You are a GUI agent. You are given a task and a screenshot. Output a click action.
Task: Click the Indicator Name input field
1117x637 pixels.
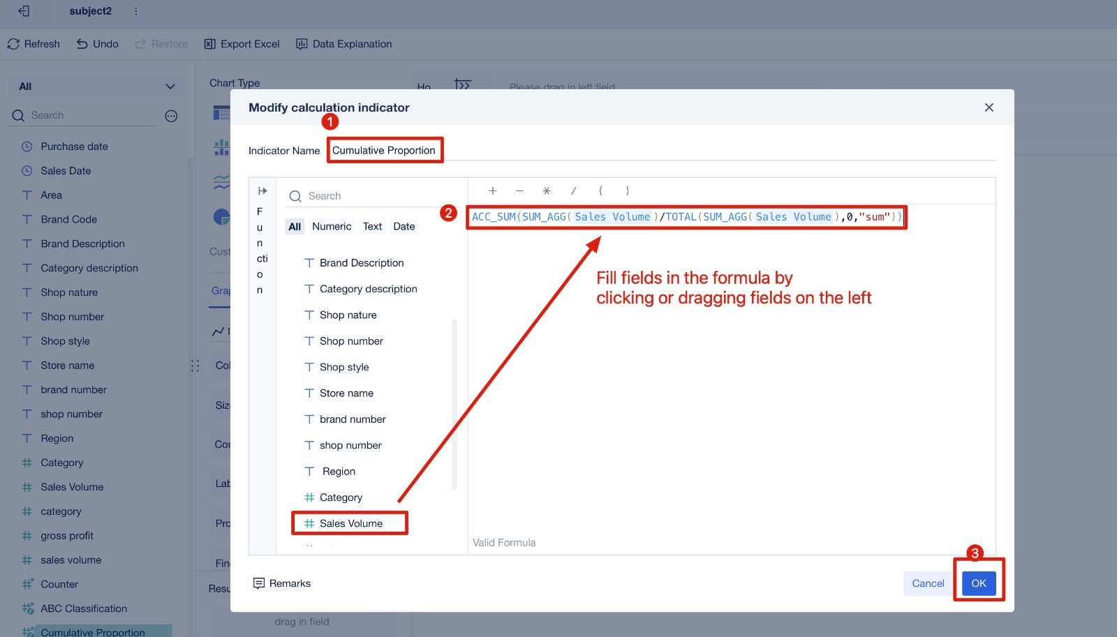[660, 150]
